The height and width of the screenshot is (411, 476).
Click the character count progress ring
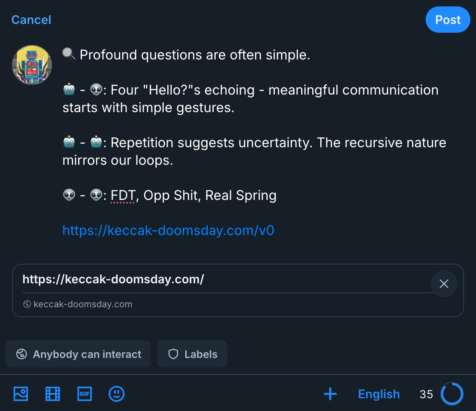click(x=452, y=394)
